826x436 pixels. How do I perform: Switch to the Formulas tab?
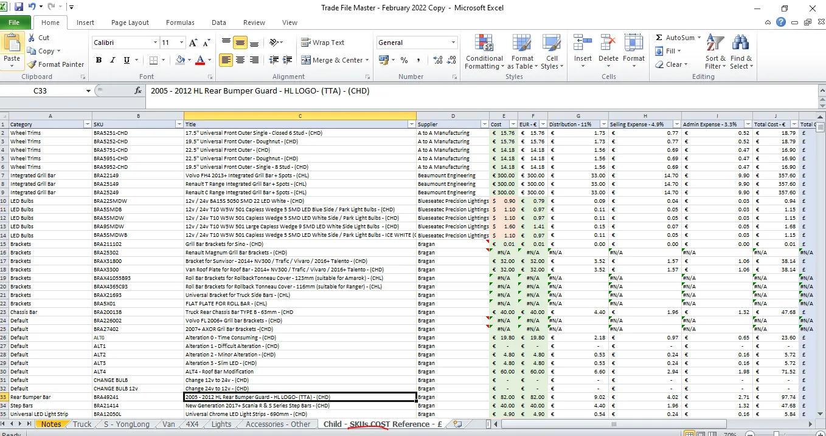point(180,22)
